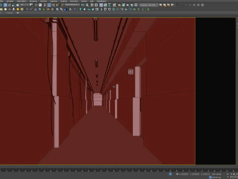Toggle the 3D Snaps button
This screenshot has width=238, height=179.
click(x=45, y=5)
